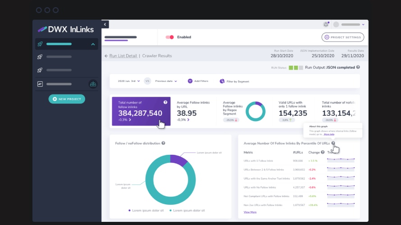Click Add Filters
This screenshot has height=225, width=401.
click(198, 81)
